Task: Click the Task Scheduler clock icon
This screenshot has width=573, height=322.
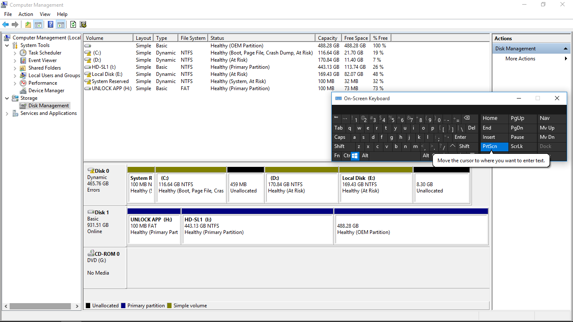Action: click(23, 53)
